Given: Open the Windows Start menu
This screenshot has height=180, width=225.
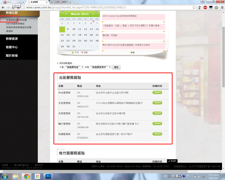Looking at the screenshot, I should [x=4, y=176].
